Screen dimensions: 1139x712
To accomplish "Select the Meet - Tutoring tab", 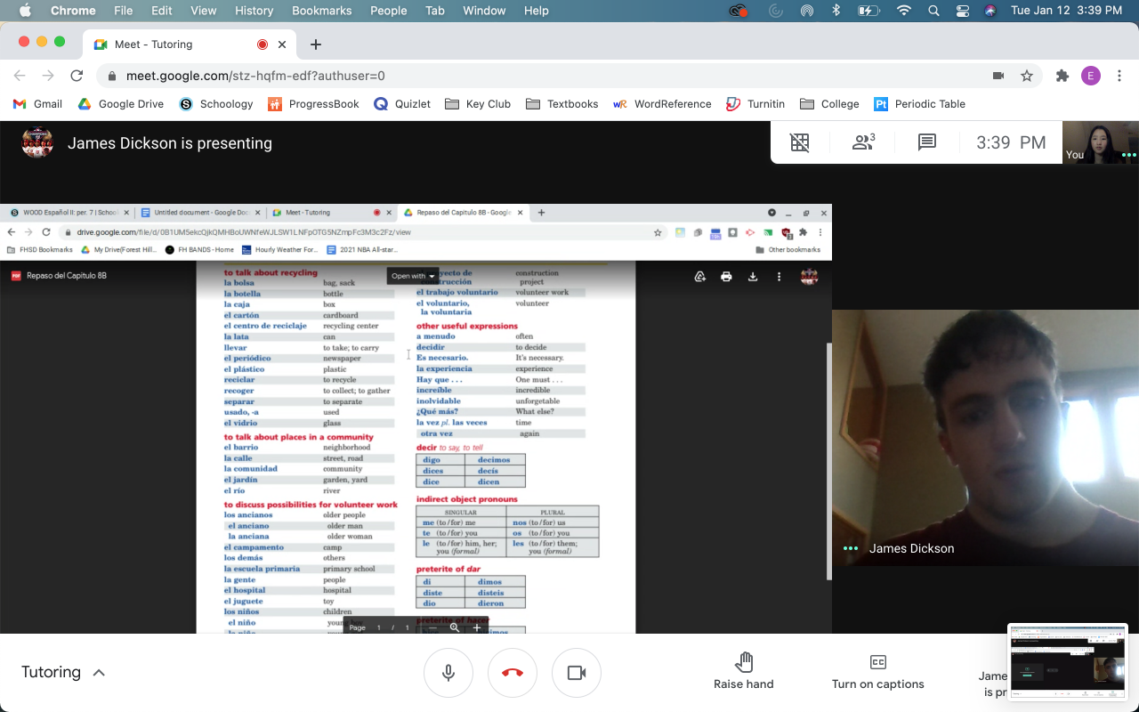I will 191,44.
